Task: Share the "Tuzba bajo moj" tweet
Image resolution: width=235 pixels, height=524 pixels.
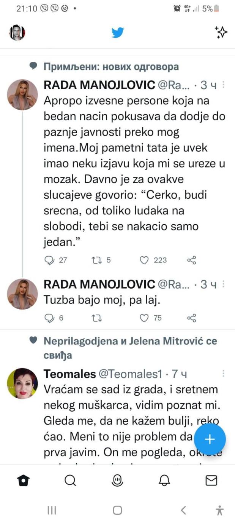Action: (192, 318)
